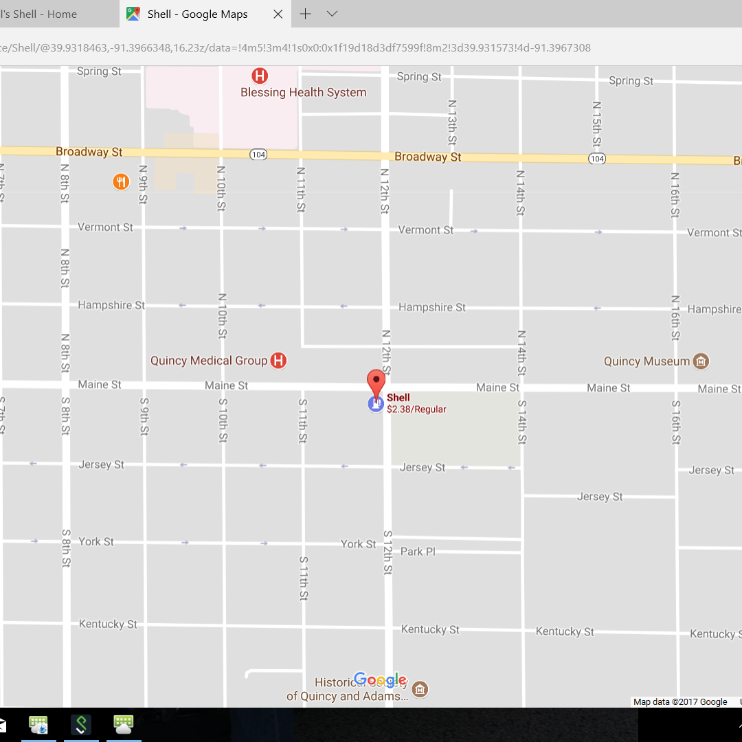The height and width of the screenshot is (742, 742).
Task: Click the Historical Society museum icon
Action: 420,689
